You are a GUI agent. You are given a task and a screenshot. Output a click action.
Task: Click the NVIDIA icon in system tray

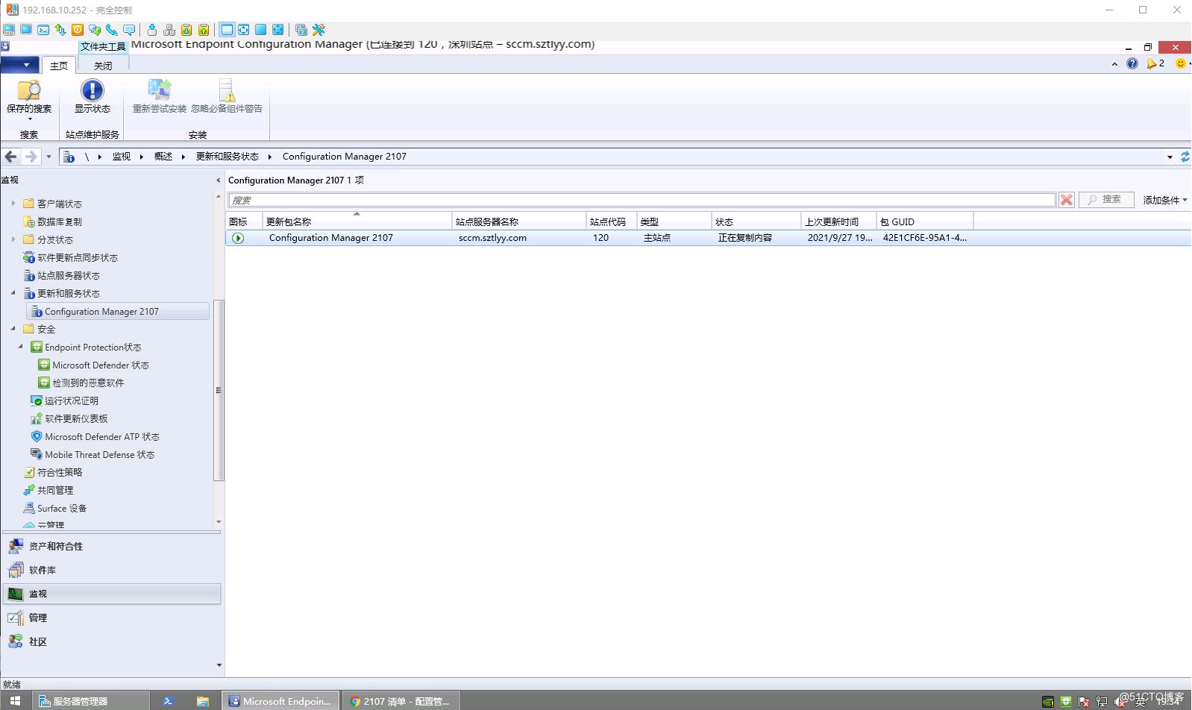pos(1048,701)
